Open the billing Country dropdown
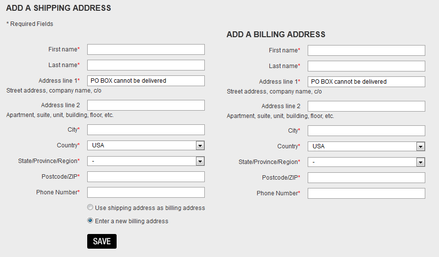 click(366, 146)
